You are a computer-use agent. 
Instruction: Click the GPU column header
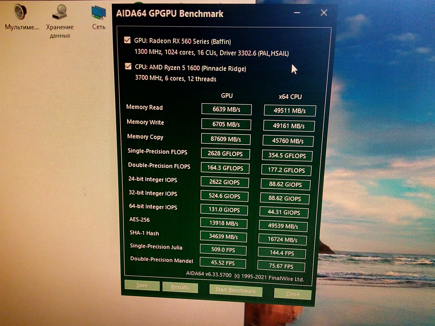pyautogui.click(x=227, y=96)
